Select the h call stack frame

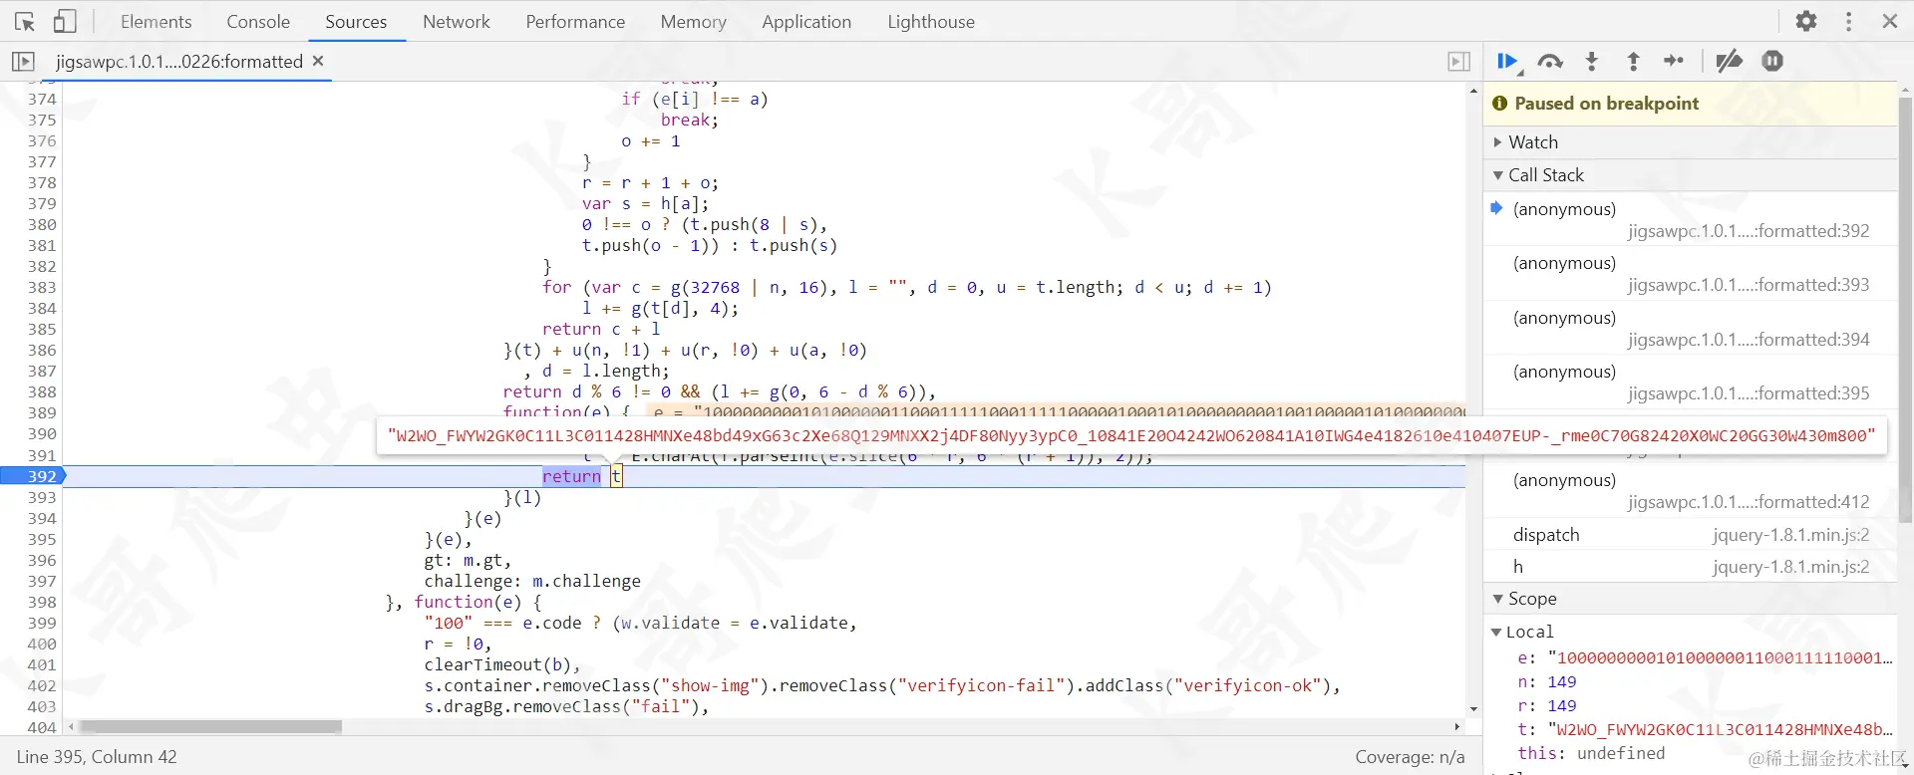[1690, 567]
